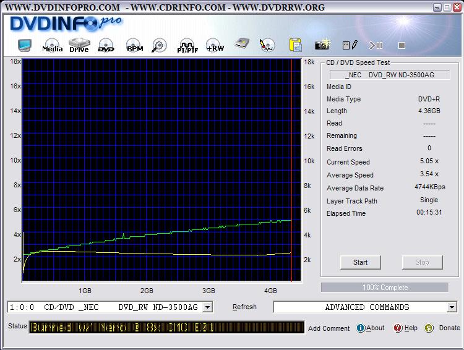464x350 pixels.
Task: Expand the ADVANCED COMMANDS dropdown arrow
Action: click(x=452, y=307)
